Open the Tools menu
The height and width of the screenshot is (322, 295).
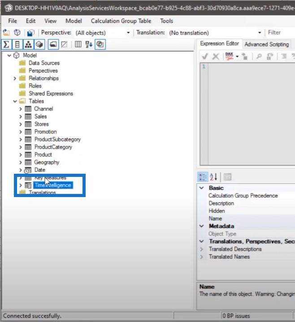pos(167,21)
